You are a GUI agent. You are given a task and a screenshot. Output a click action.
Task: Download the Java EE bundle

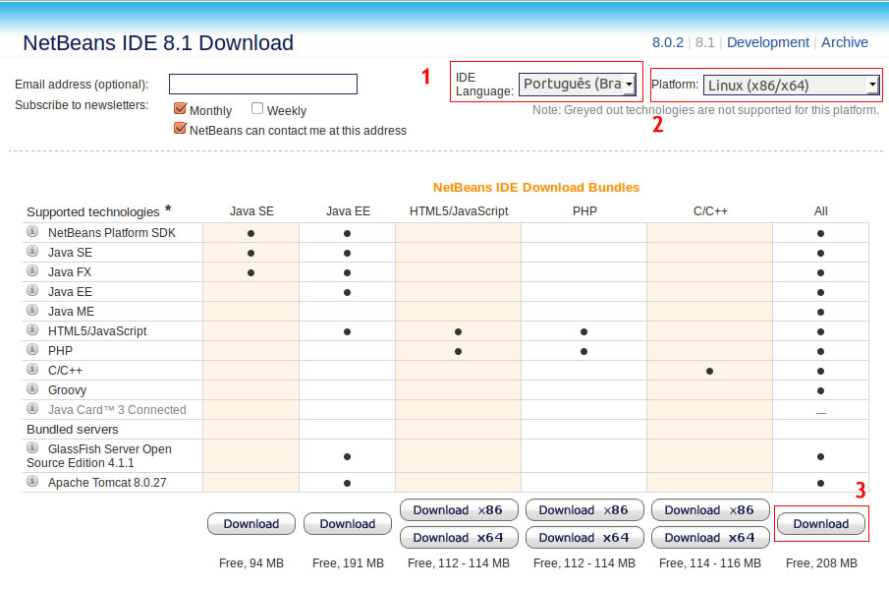pos(348,524)
